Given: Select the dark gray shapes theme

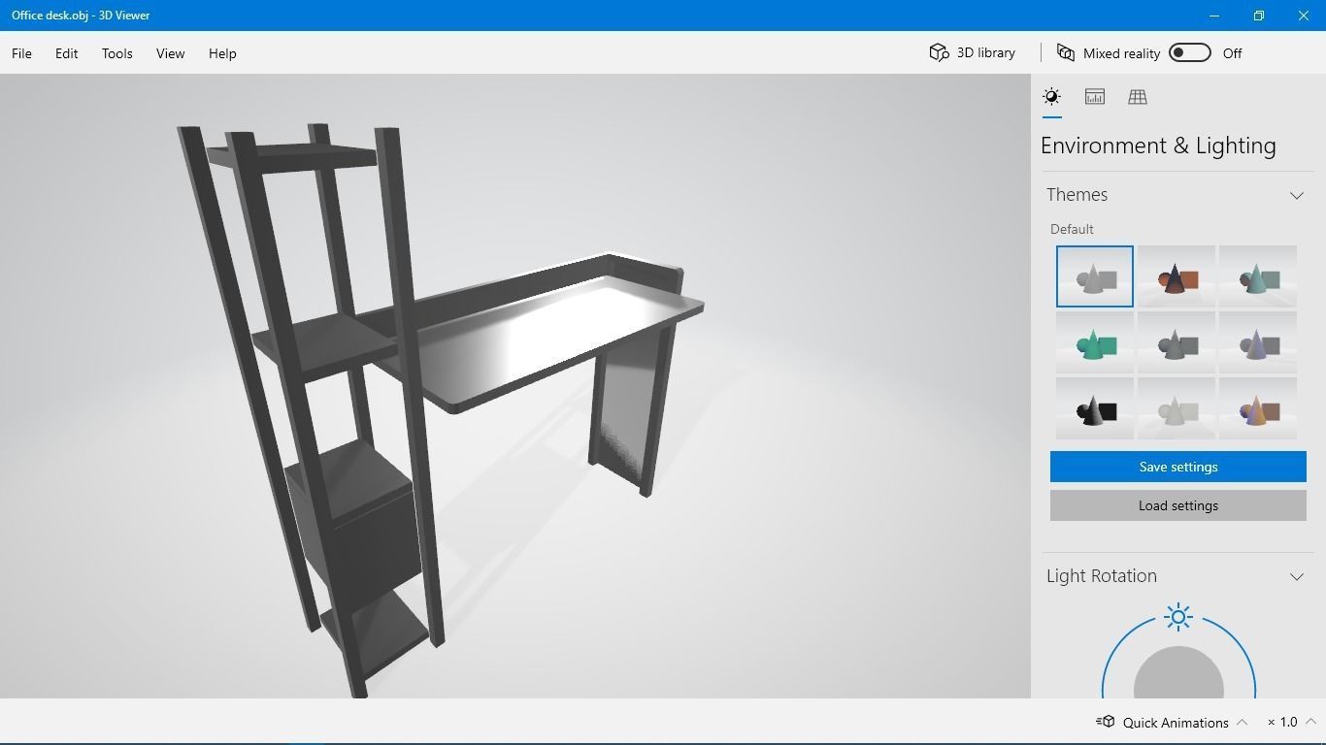Looking at the screenshot, I should click(1176, 342).
